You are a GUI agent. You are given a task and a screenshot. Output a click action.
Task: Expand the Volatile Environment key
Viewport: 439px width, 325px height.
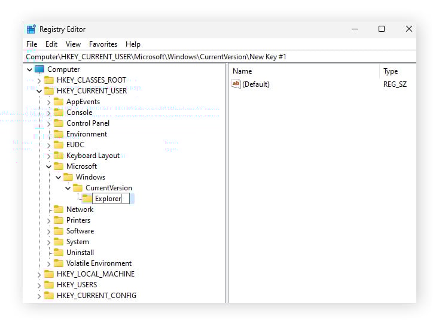click(48, 264)
